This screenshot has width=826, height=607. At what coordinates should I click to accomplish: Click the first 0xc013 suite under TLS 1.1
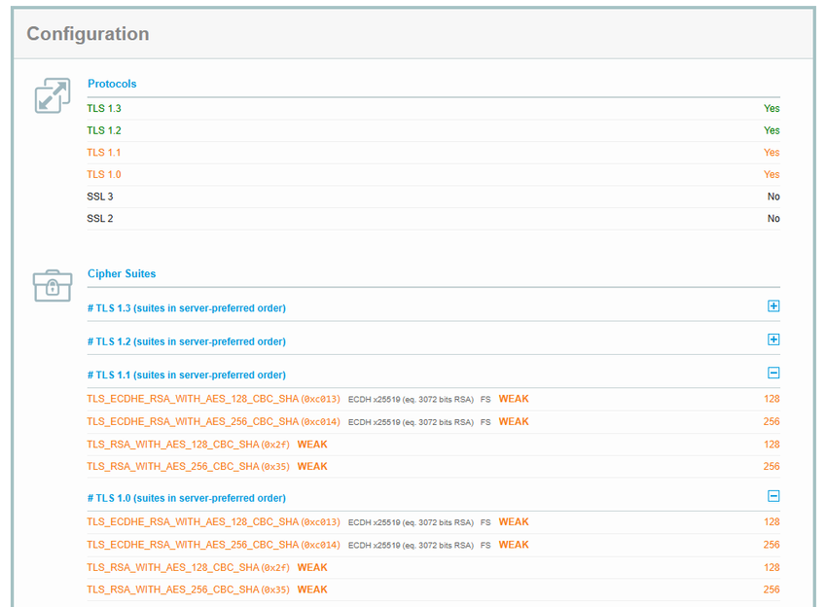click(x=213, y=399)
